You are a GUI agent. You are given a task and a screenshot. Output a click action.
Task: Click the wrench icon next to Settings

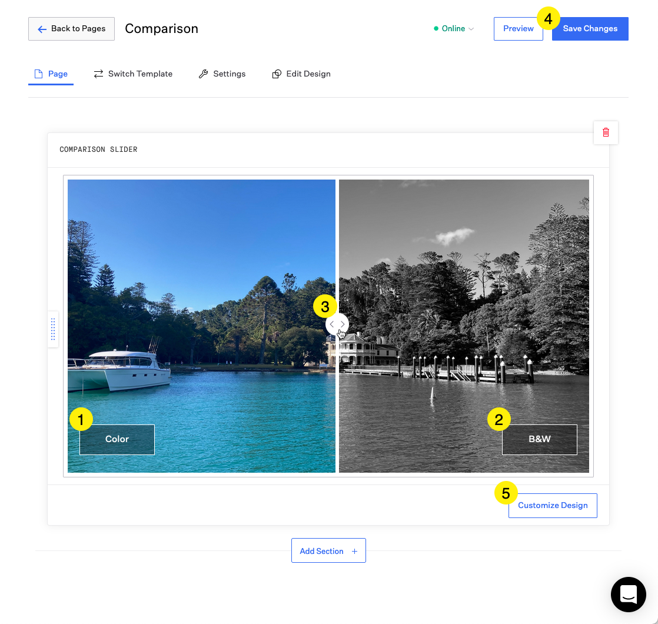tap(204, 74)
